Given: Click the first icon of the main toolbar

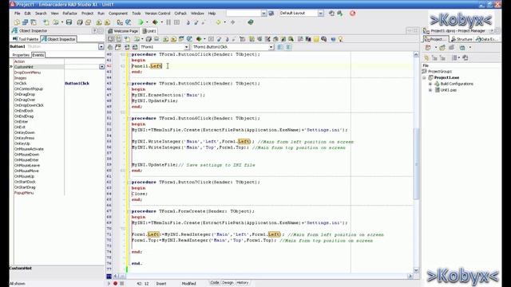Looking at the screenshot, I should click(17, 22).
